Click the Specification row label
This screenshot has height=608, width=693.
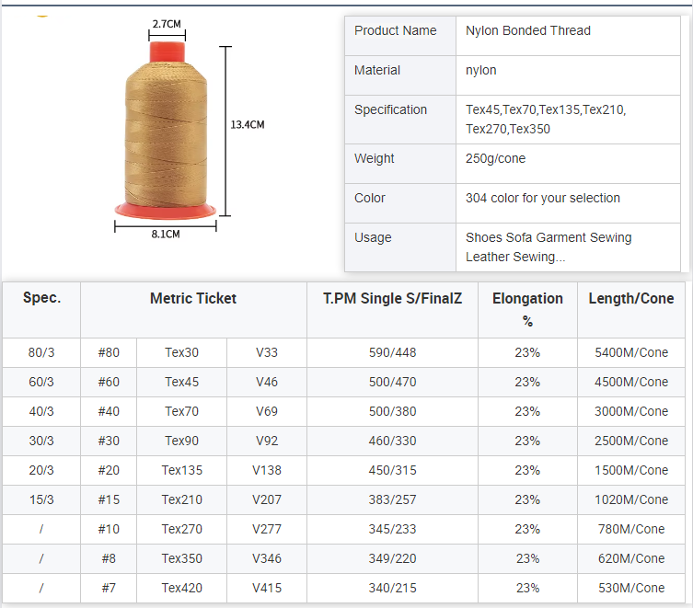390,109
